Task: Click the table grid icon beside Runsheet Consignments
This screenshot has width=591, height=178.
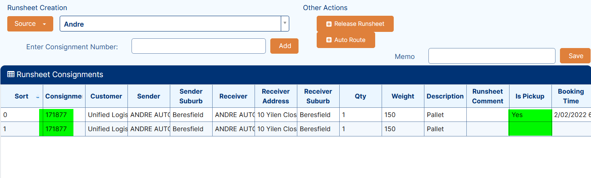Action: pyautogui.click(x=11, y=74)
